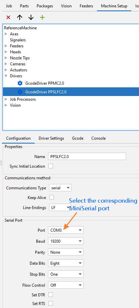Open the Gcode tab

point(78,138)
